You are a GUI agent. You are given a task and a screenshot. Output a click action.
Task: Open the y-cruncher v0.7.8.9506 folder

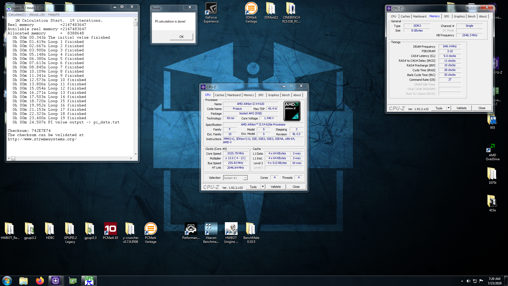(130, 233)
